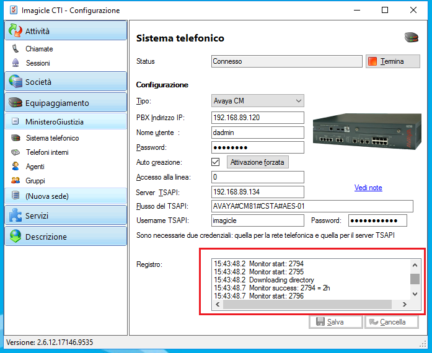Click the Società database icon
The width and height of the screenshot is (432, 353).
point(15,82)
